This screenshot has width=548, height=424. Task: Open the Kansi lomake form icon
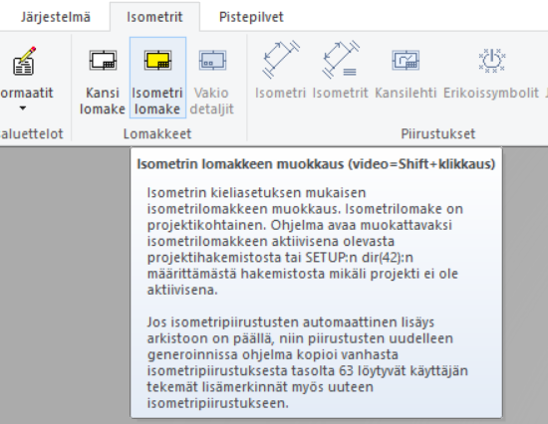(x=103, y=61)
